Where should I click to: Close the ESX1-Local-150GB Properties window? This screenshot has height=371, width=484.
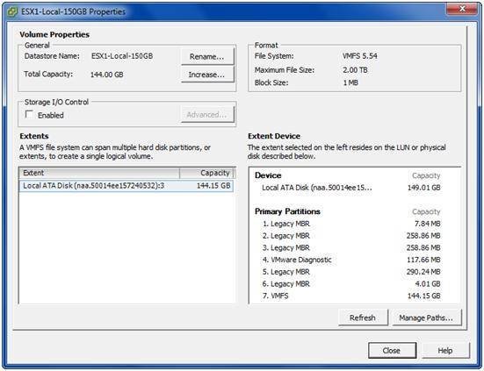tap(462, 9)
